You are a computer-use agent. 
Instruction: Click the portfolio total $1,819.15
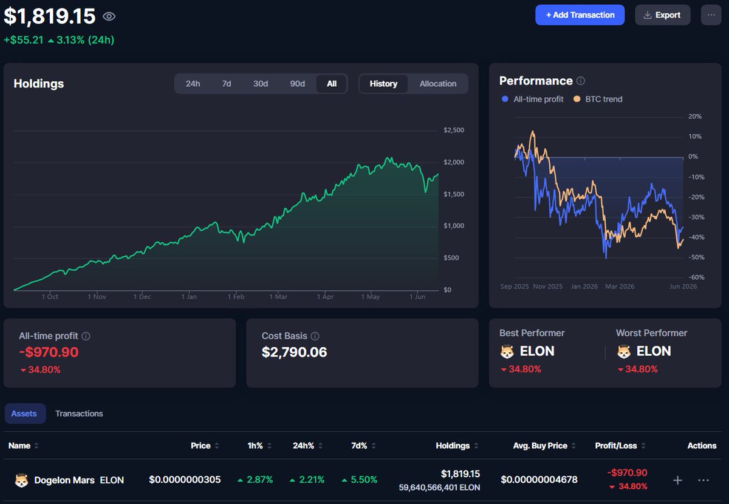(50, 16)
